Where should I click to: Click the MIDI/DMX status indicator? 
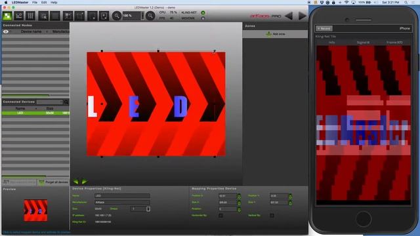pos(203,18)
